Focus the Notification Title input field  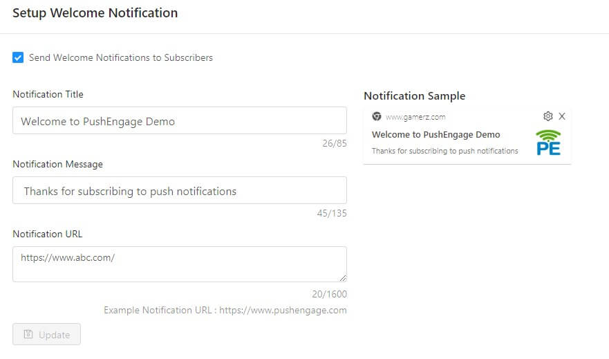coord(180,121)
